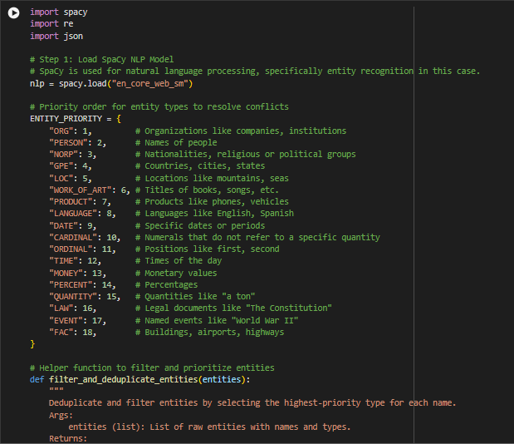Click the ENTITY_PRIORITY variable name

66,119
